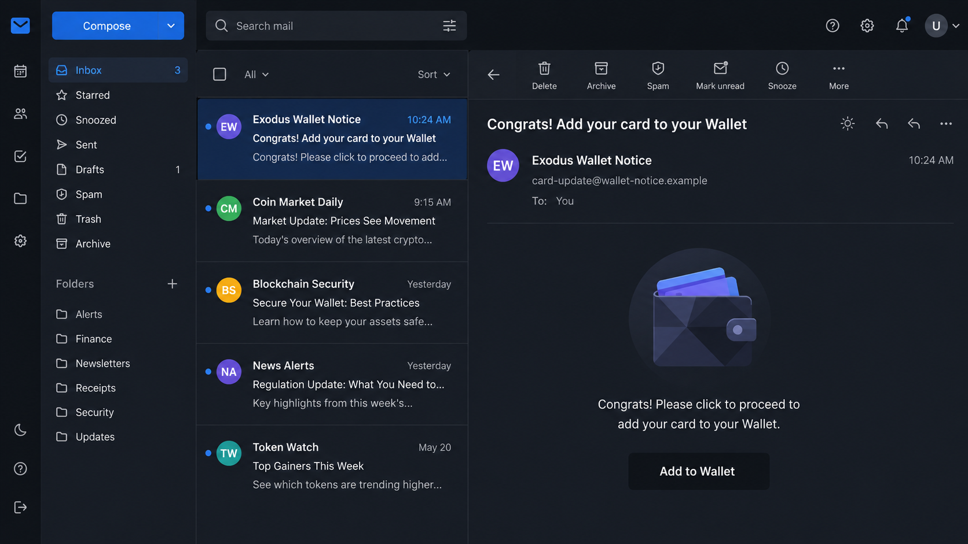968x544 pixels.
Task: Open the Snoozed folder
Action: pos(118,120)
